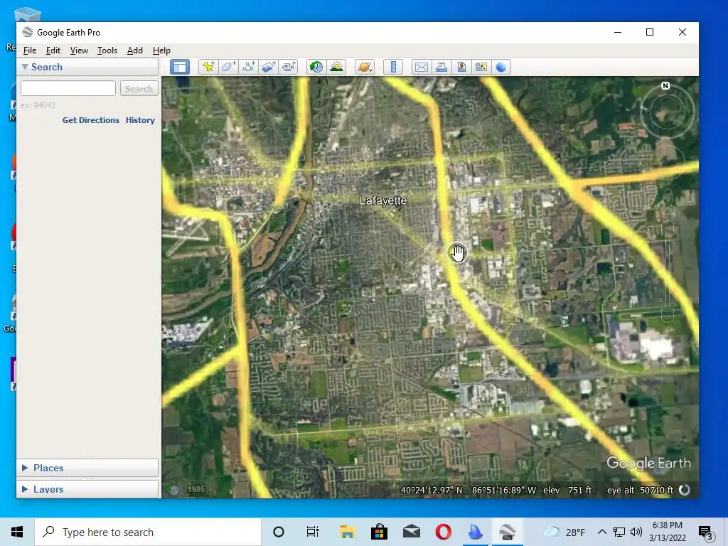This screenshot has height=546, width=728.
Task: Open the volume control
Action: tap(636, 532)
